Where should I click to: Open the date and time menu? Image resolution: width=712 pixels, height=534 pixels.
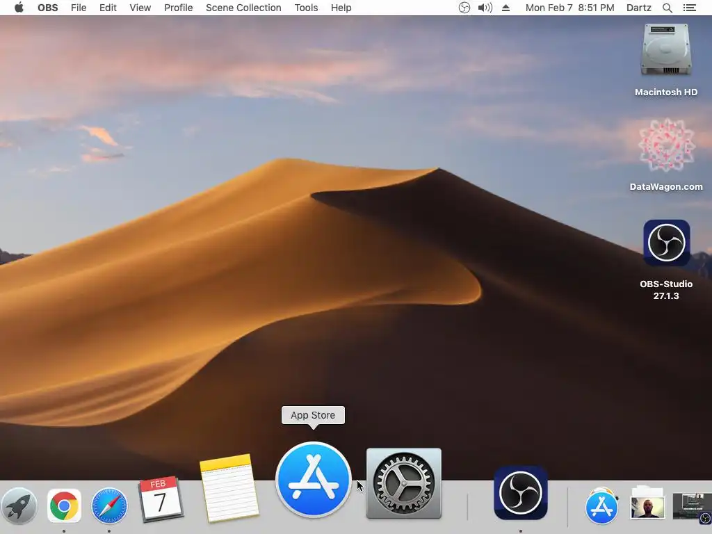click(x=570, y=8)
